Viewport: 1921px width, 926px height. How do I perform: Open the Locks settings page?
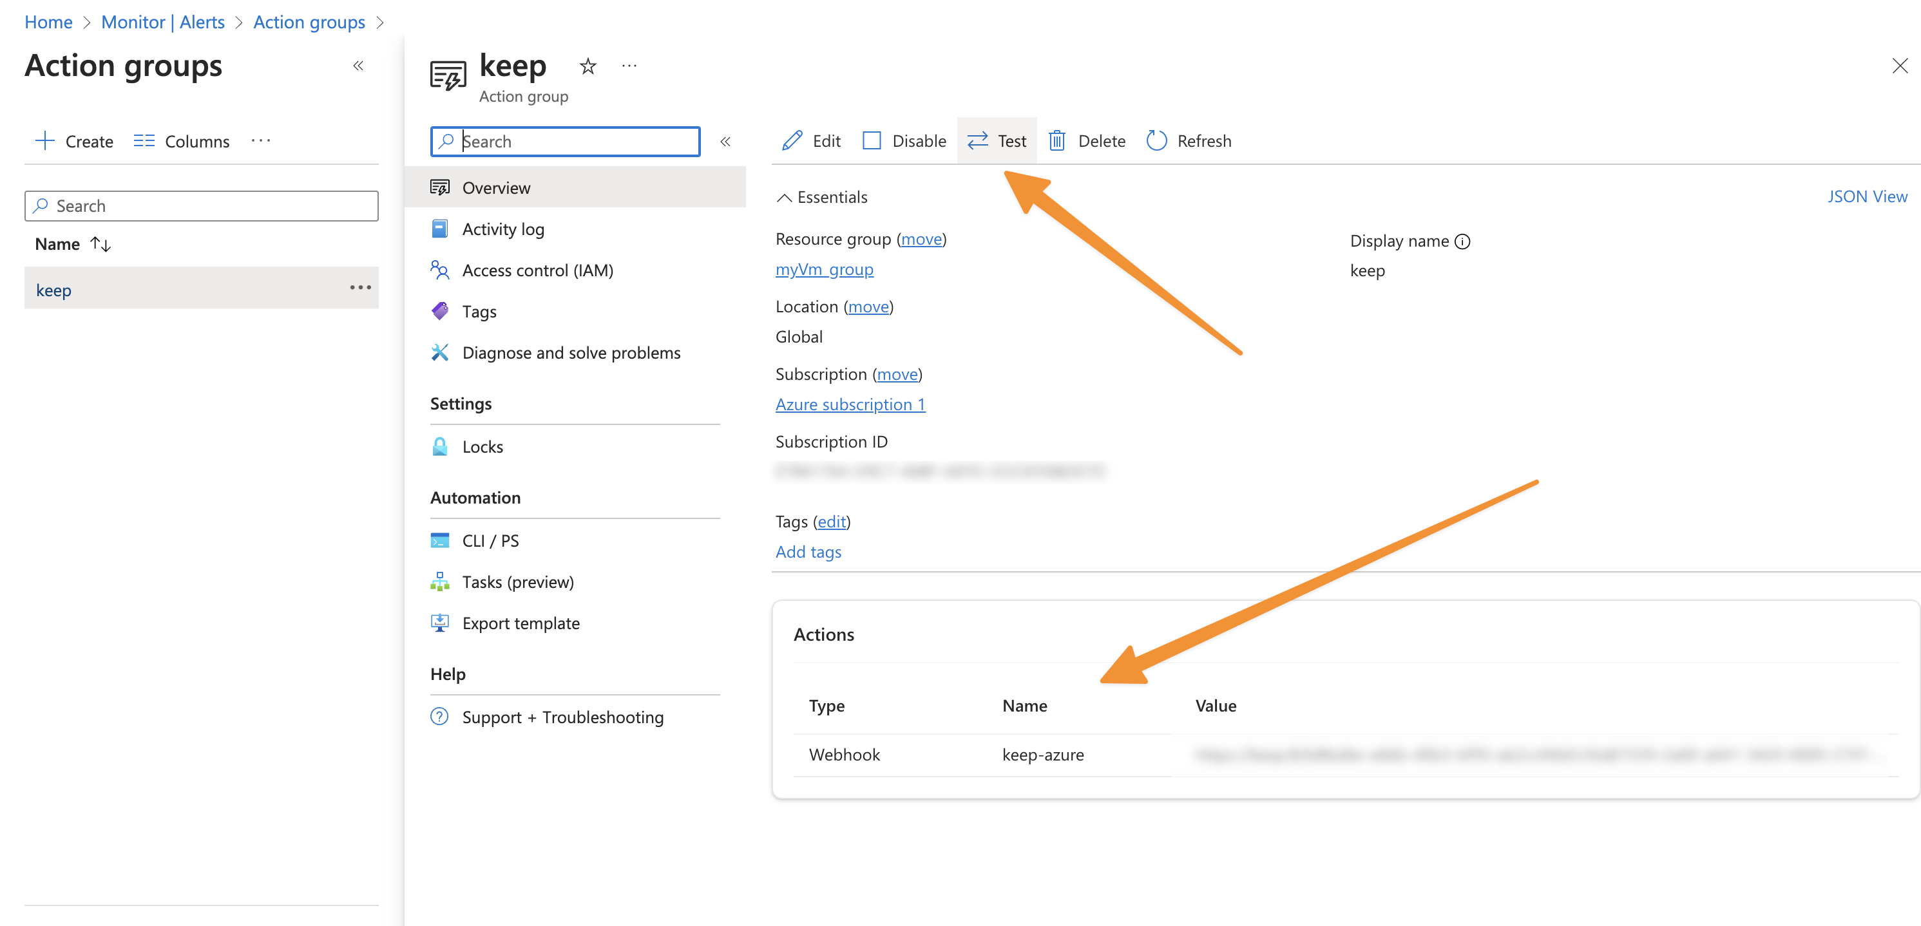click(575, 447)
